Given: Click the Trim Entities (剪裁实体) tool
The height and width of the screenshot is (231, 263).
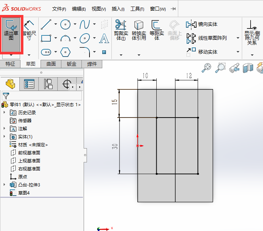Looking at the screenshot, I should (x=121, y=30).
